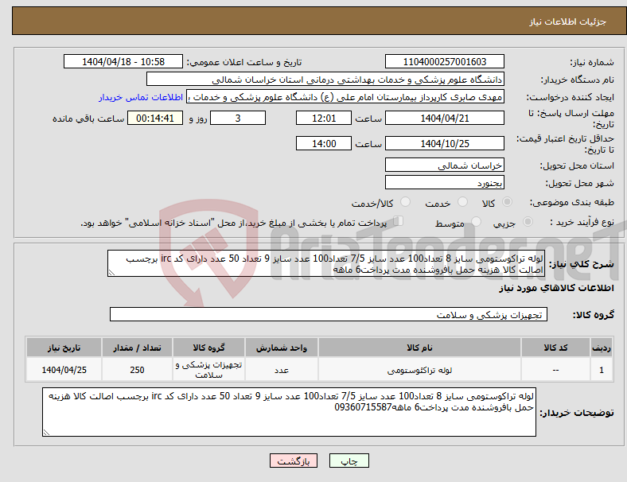Select the جزیی purchase type radio

(x=528, y=221)
